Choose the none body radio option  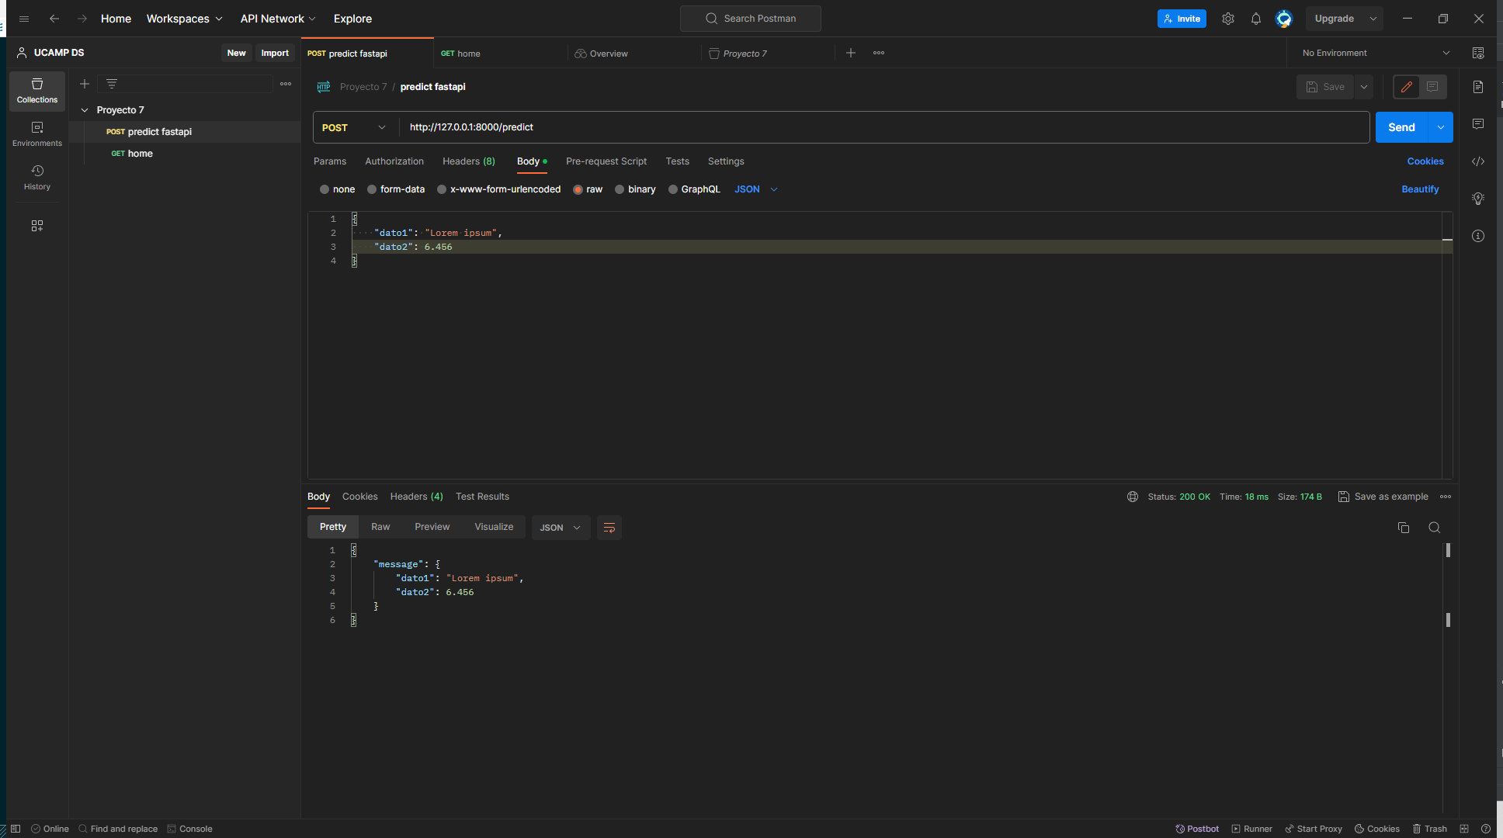pyautogui.click(x=325, y=189)
